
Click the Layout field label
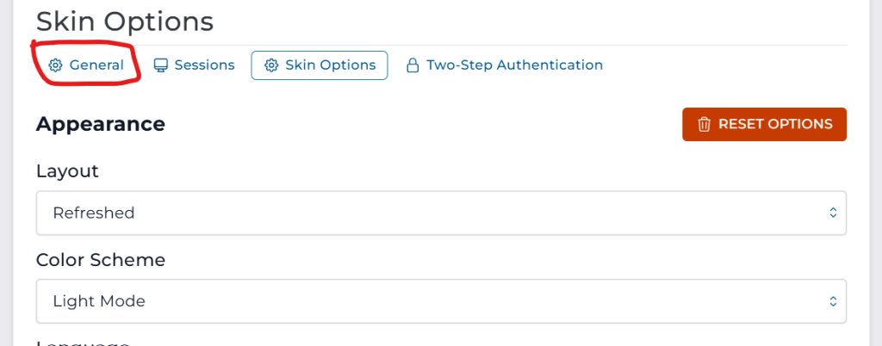[67, 171]
